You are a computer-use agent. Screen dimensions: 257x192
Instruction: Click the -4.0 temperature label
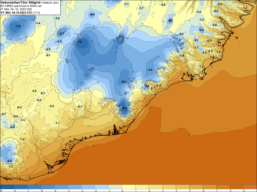tap(9, 161)
